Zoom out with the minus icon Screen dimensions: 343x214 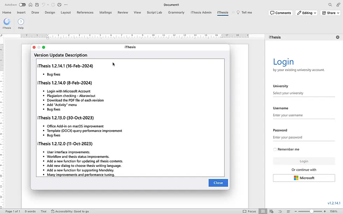(x=295, y=212)
